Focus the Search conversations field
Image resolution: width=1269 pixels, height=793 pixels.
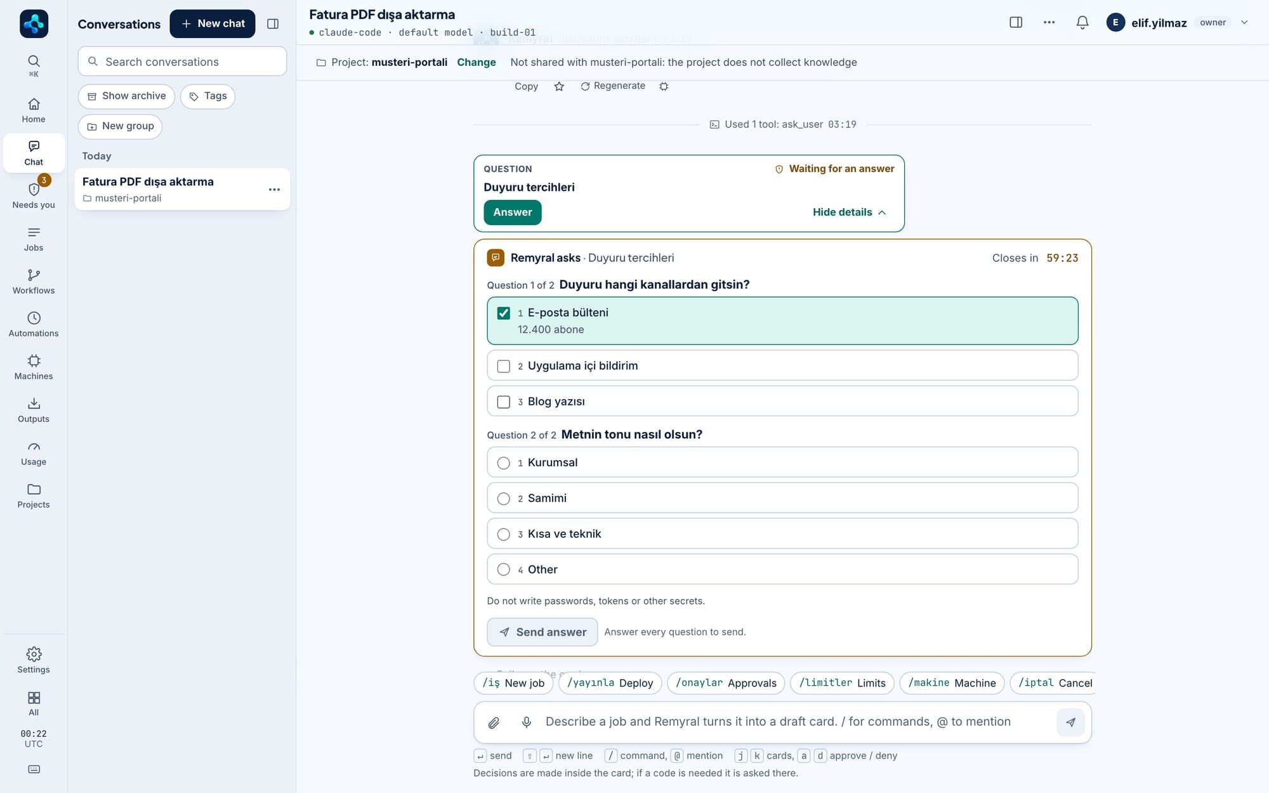[x=182, y=62]
